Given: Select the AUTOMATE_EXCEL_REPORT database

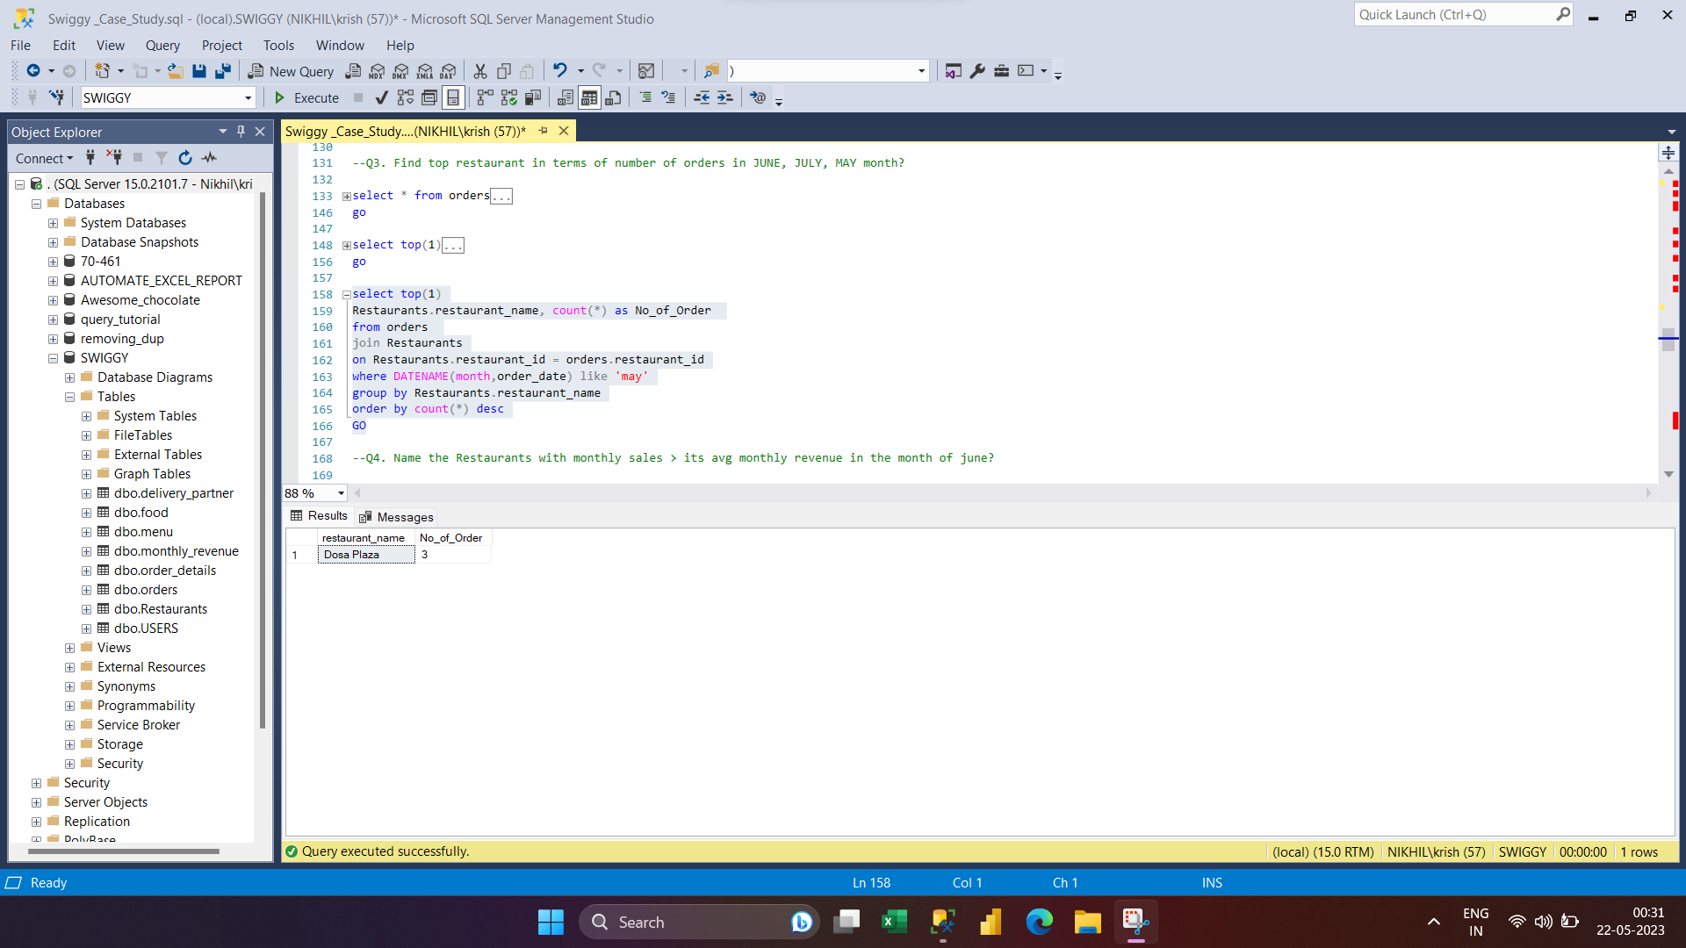Looking at the screenshot, I should click(161, 281).
